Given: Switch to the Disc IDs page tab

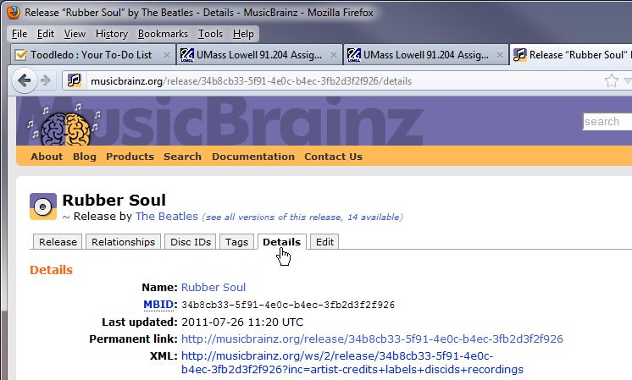Looking at the screenshot, I should point(191,242).
